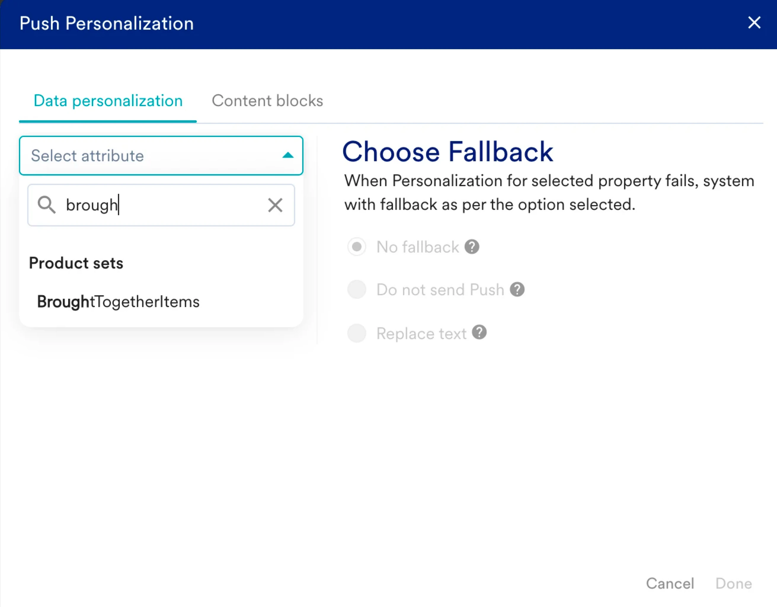
Task: Select the Do not send Push radio
Action: coord(356,290)
